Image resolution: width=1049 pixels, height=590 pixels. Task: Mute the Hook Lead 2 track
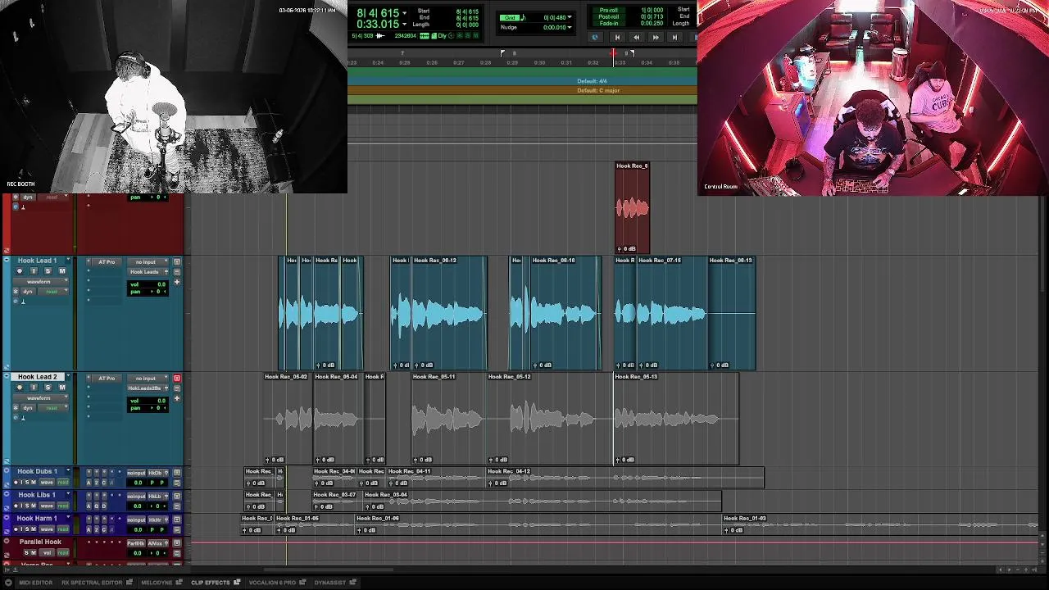coord(61,388)
